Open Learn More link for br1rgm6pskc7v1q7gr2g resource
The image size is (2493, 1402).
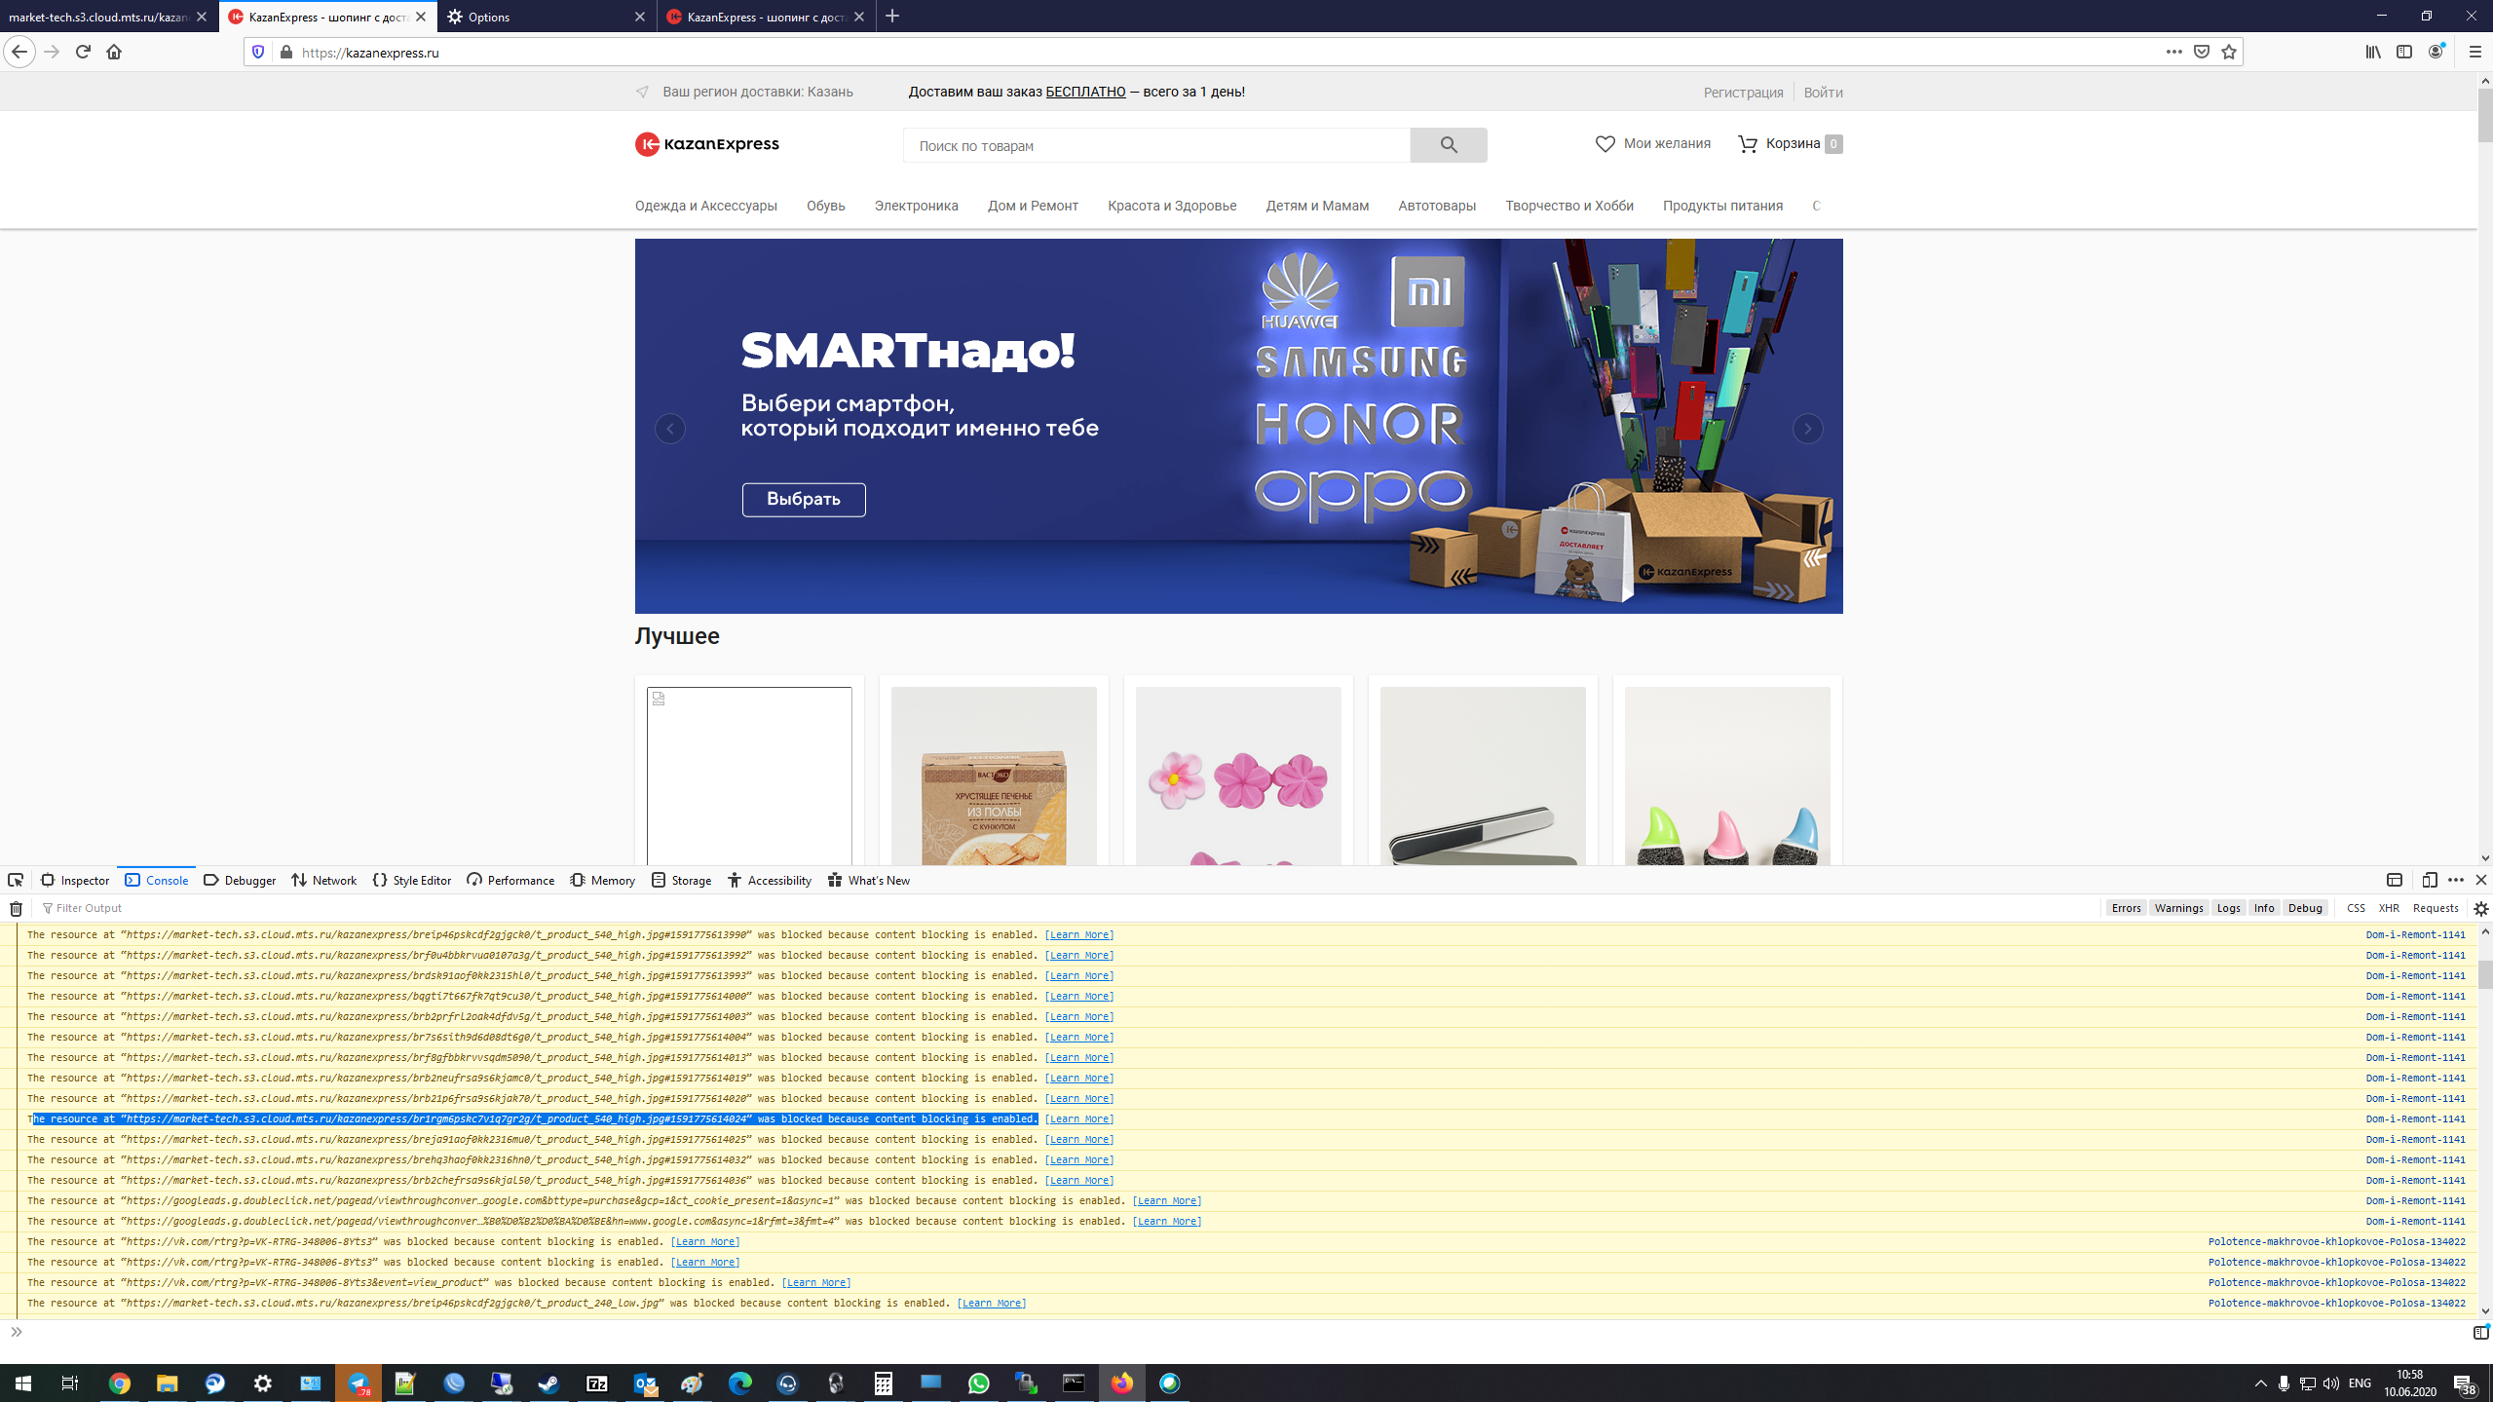(1079, 1118)
